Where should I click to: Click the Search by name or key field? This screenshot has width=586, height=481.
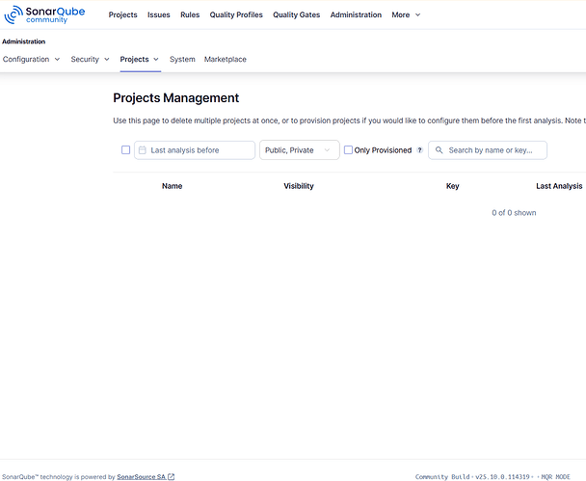coord(488,150)
